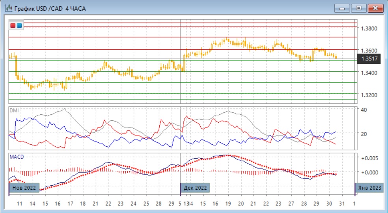The width and height of the screenshot is (388, 213).
Task: Click the red square button on chart
Action: [13, 26]
